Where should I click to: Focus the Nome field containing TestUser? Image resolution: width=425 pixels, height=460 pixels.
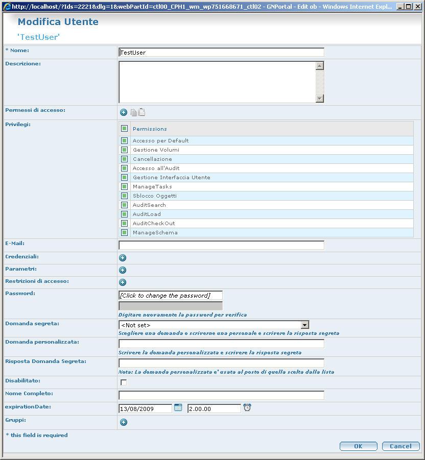(x=221, y=53)
